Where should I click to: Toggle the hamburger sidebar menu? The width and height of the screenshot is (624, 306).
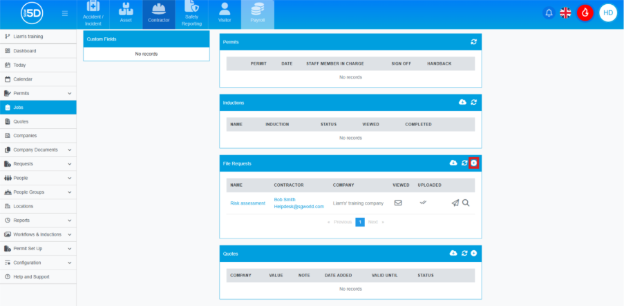click(x=65, y=13)
